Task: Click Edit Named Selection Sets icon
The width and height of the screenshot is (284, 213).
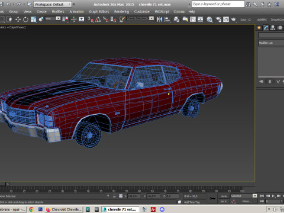Action: click(x=122, y=19)
